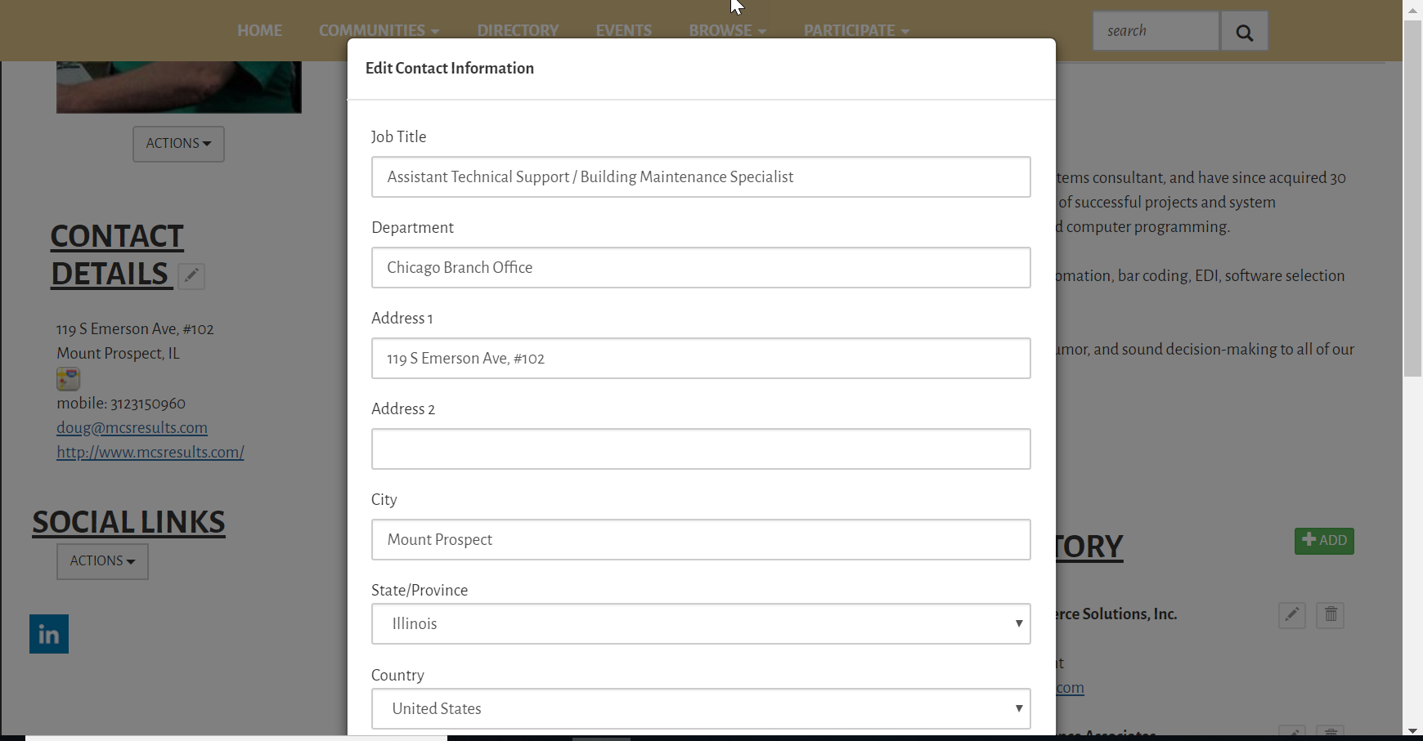Click the CONTACT DETAILS heading
This screenshot has height=741, width=1423.
[x=117, y=255]
